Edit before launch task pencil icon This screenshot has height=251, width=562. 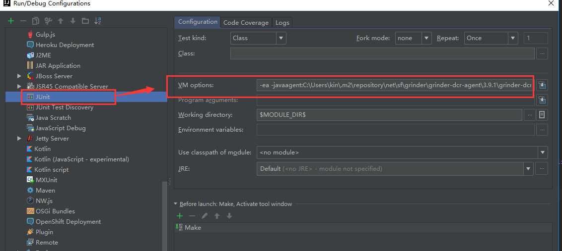coord(205,216)
